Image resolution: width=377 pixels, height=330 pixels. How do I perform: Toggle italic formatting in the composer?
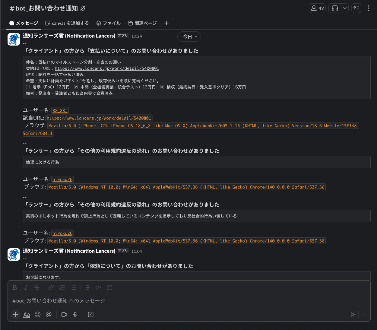pos(26,287)
